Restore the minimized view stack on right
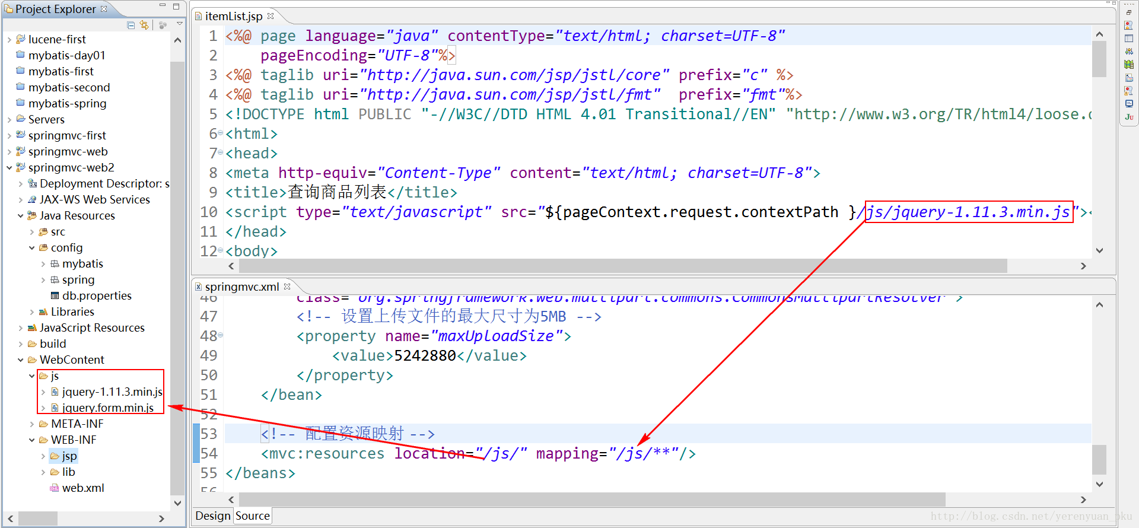Viewport: 1139px width, 528px height. coord(1129,12)
